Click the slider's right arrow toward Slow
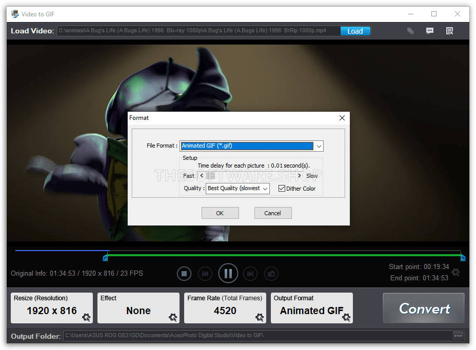Screen dimensions: 476x350 pyautogui.click(x=299, y=176)
